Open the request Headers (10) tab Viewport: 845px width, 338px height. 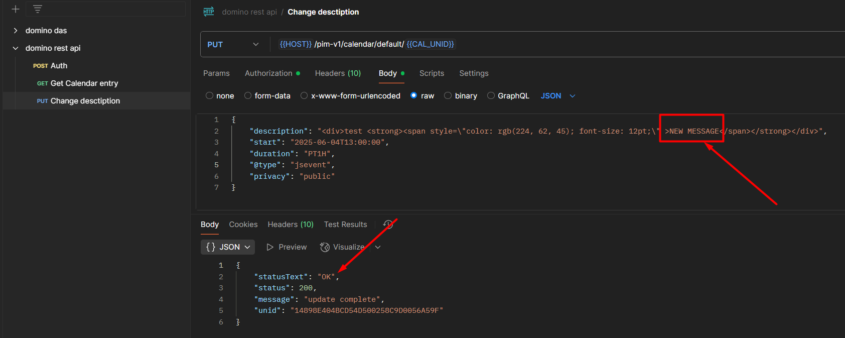[338, 73]
